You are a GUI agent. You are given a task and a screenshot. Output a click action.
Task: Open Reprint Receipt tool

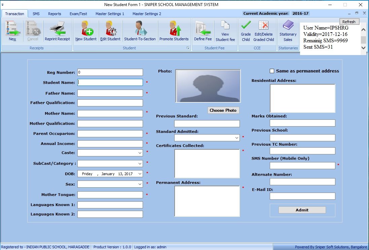click(57, 29)
